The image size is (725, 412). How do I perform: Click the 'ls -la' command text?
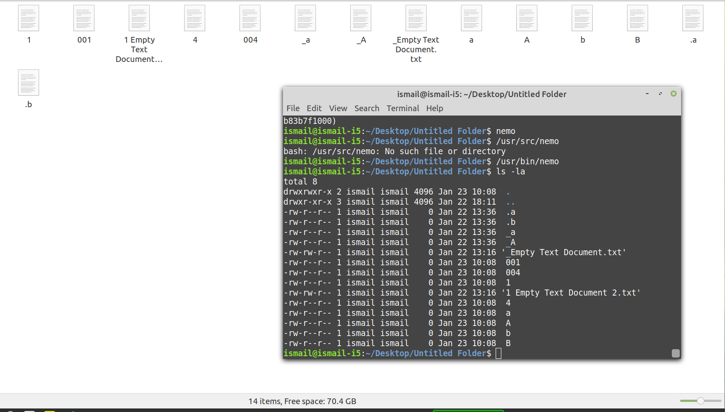(x=511, y=172)
